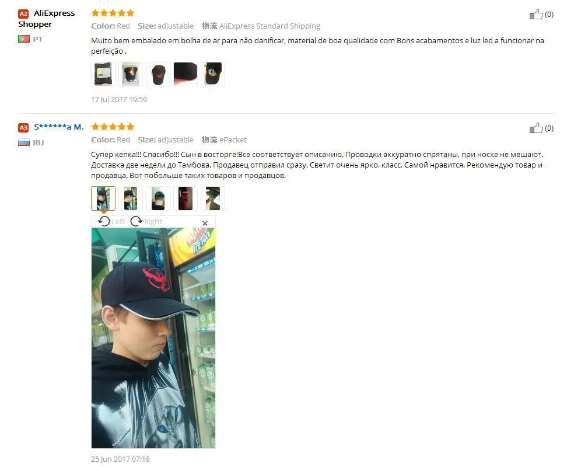
Task: Select the selected first Russian review thumbnail
Action: (x=103, y=198)
